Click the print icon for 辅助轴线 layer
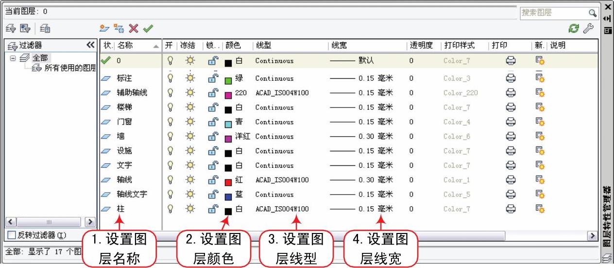Image resolution: width=614 pixels, height=268 pixels. pos(511,93)
